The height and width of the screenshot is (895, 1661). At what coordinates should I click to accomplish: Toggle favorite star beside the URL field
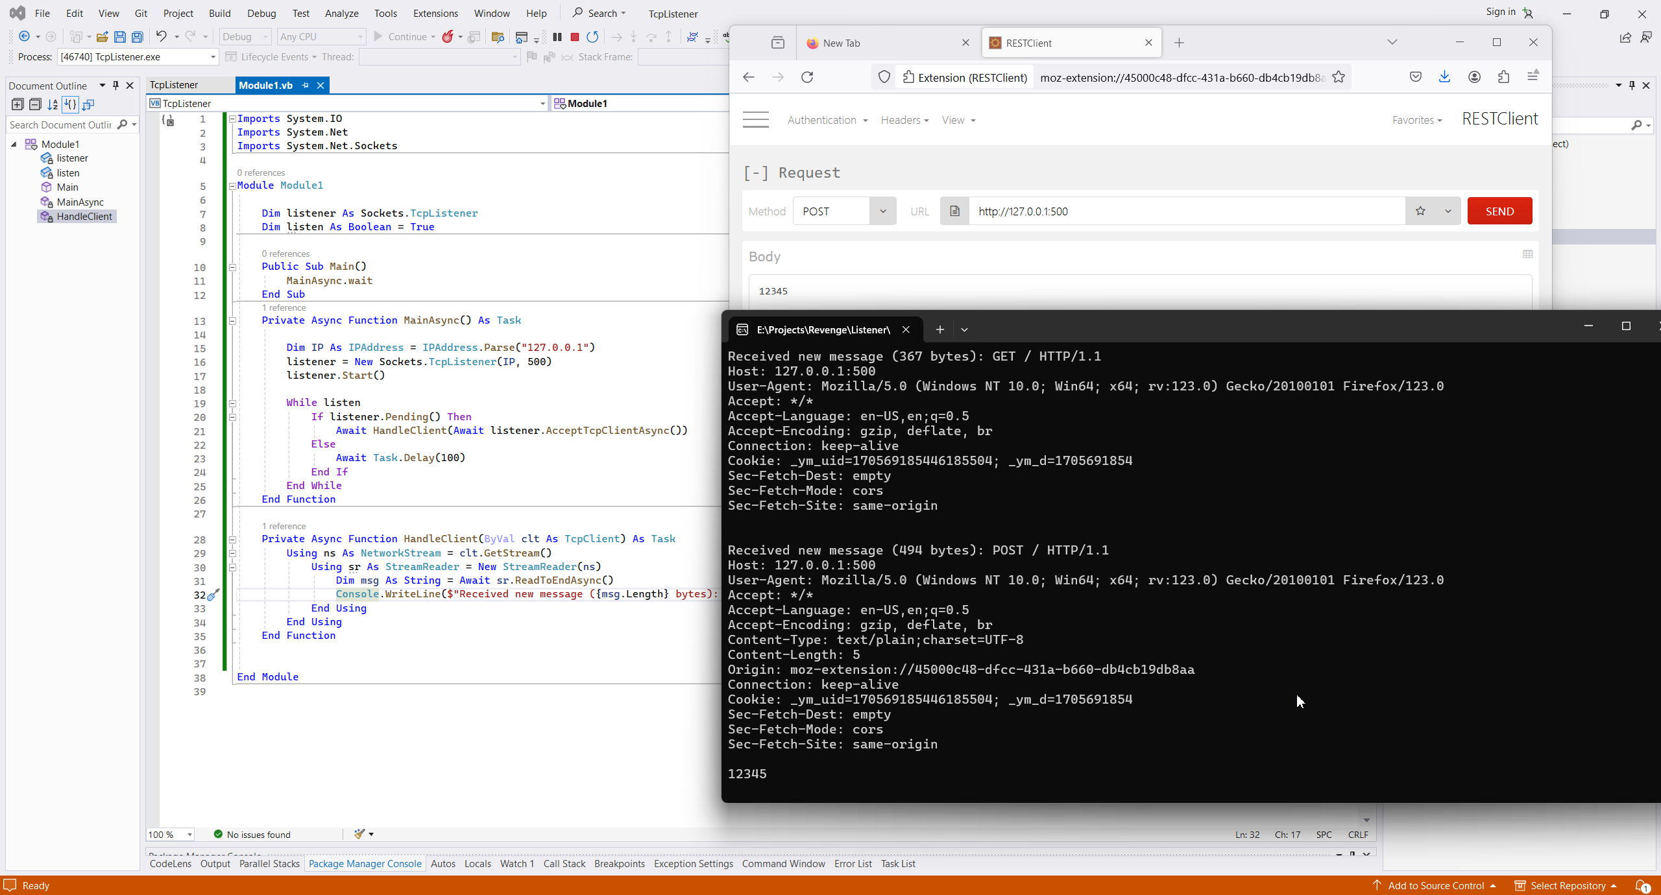(x=1420, y=211)
